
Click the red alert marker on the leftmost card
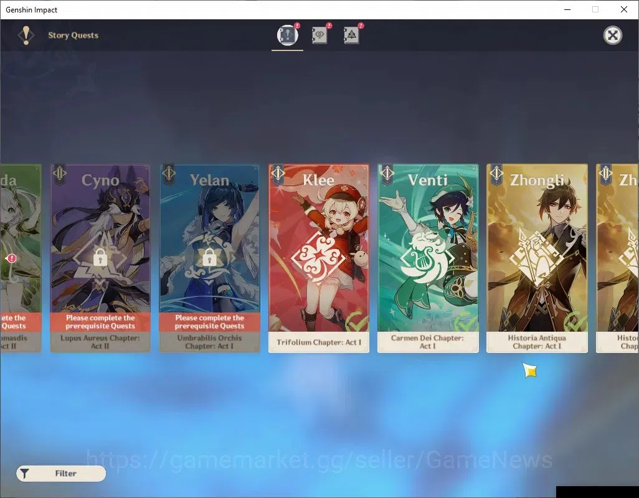point(12,258)
